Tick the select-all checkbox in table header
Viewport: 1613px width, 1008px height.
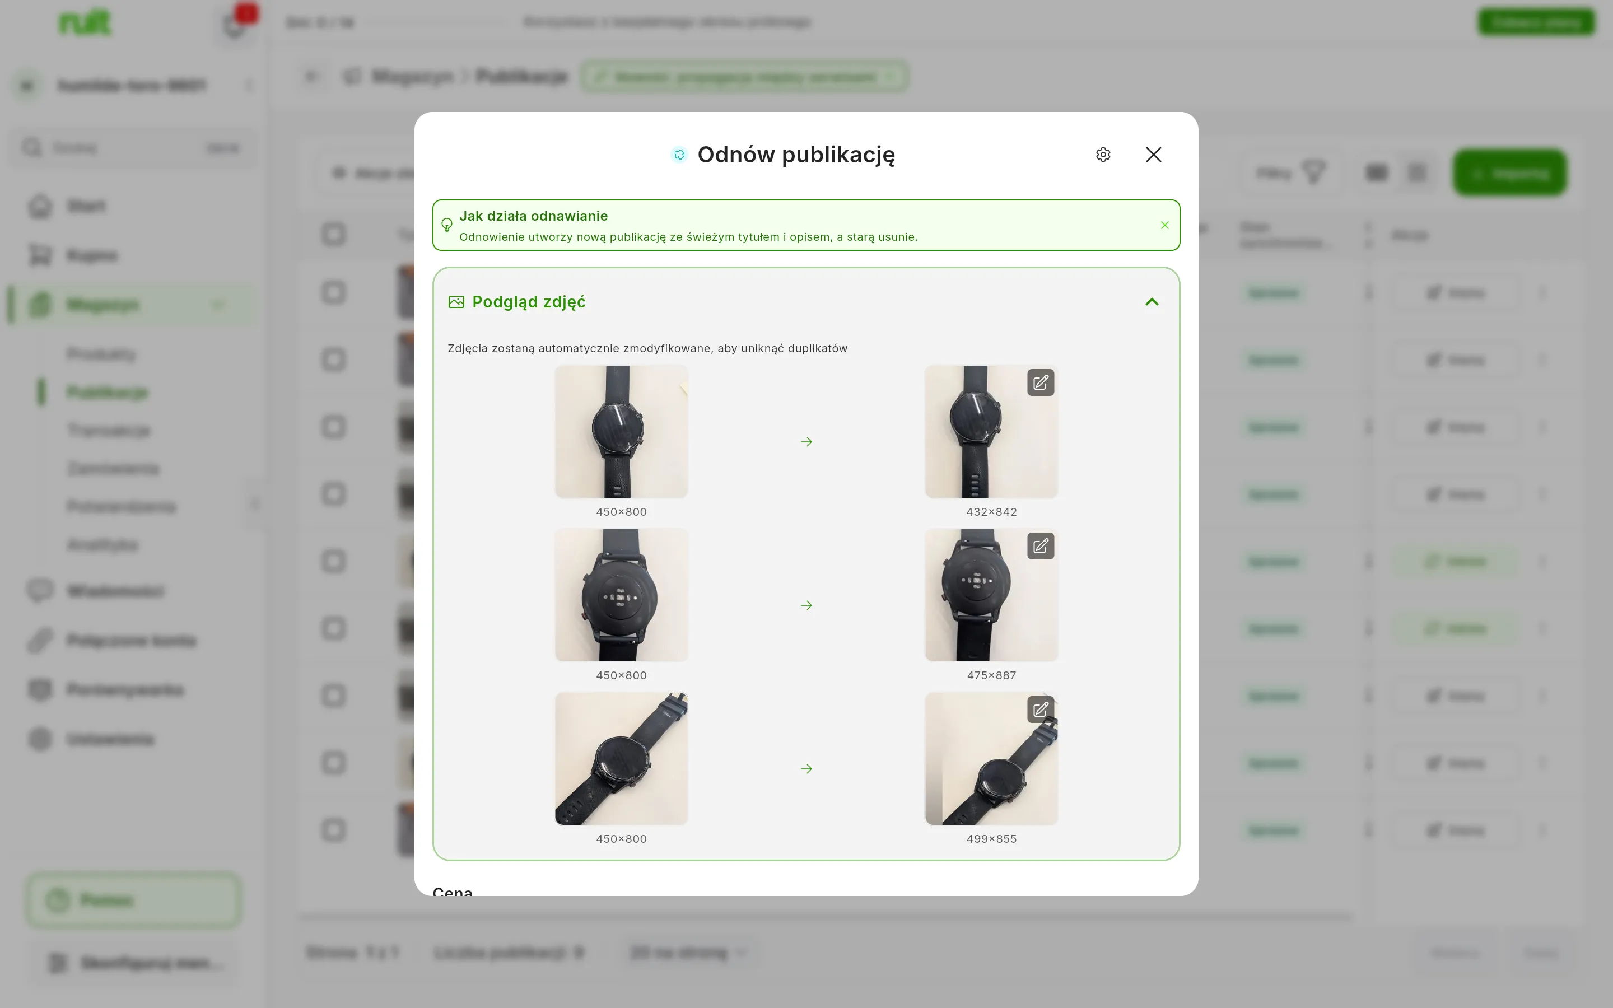333,234
